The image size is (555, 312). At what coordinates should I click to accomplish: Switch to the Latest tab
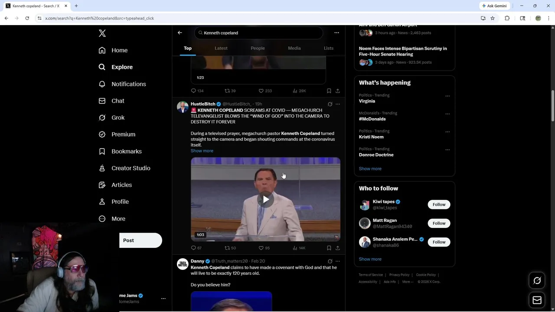(221, 48)
